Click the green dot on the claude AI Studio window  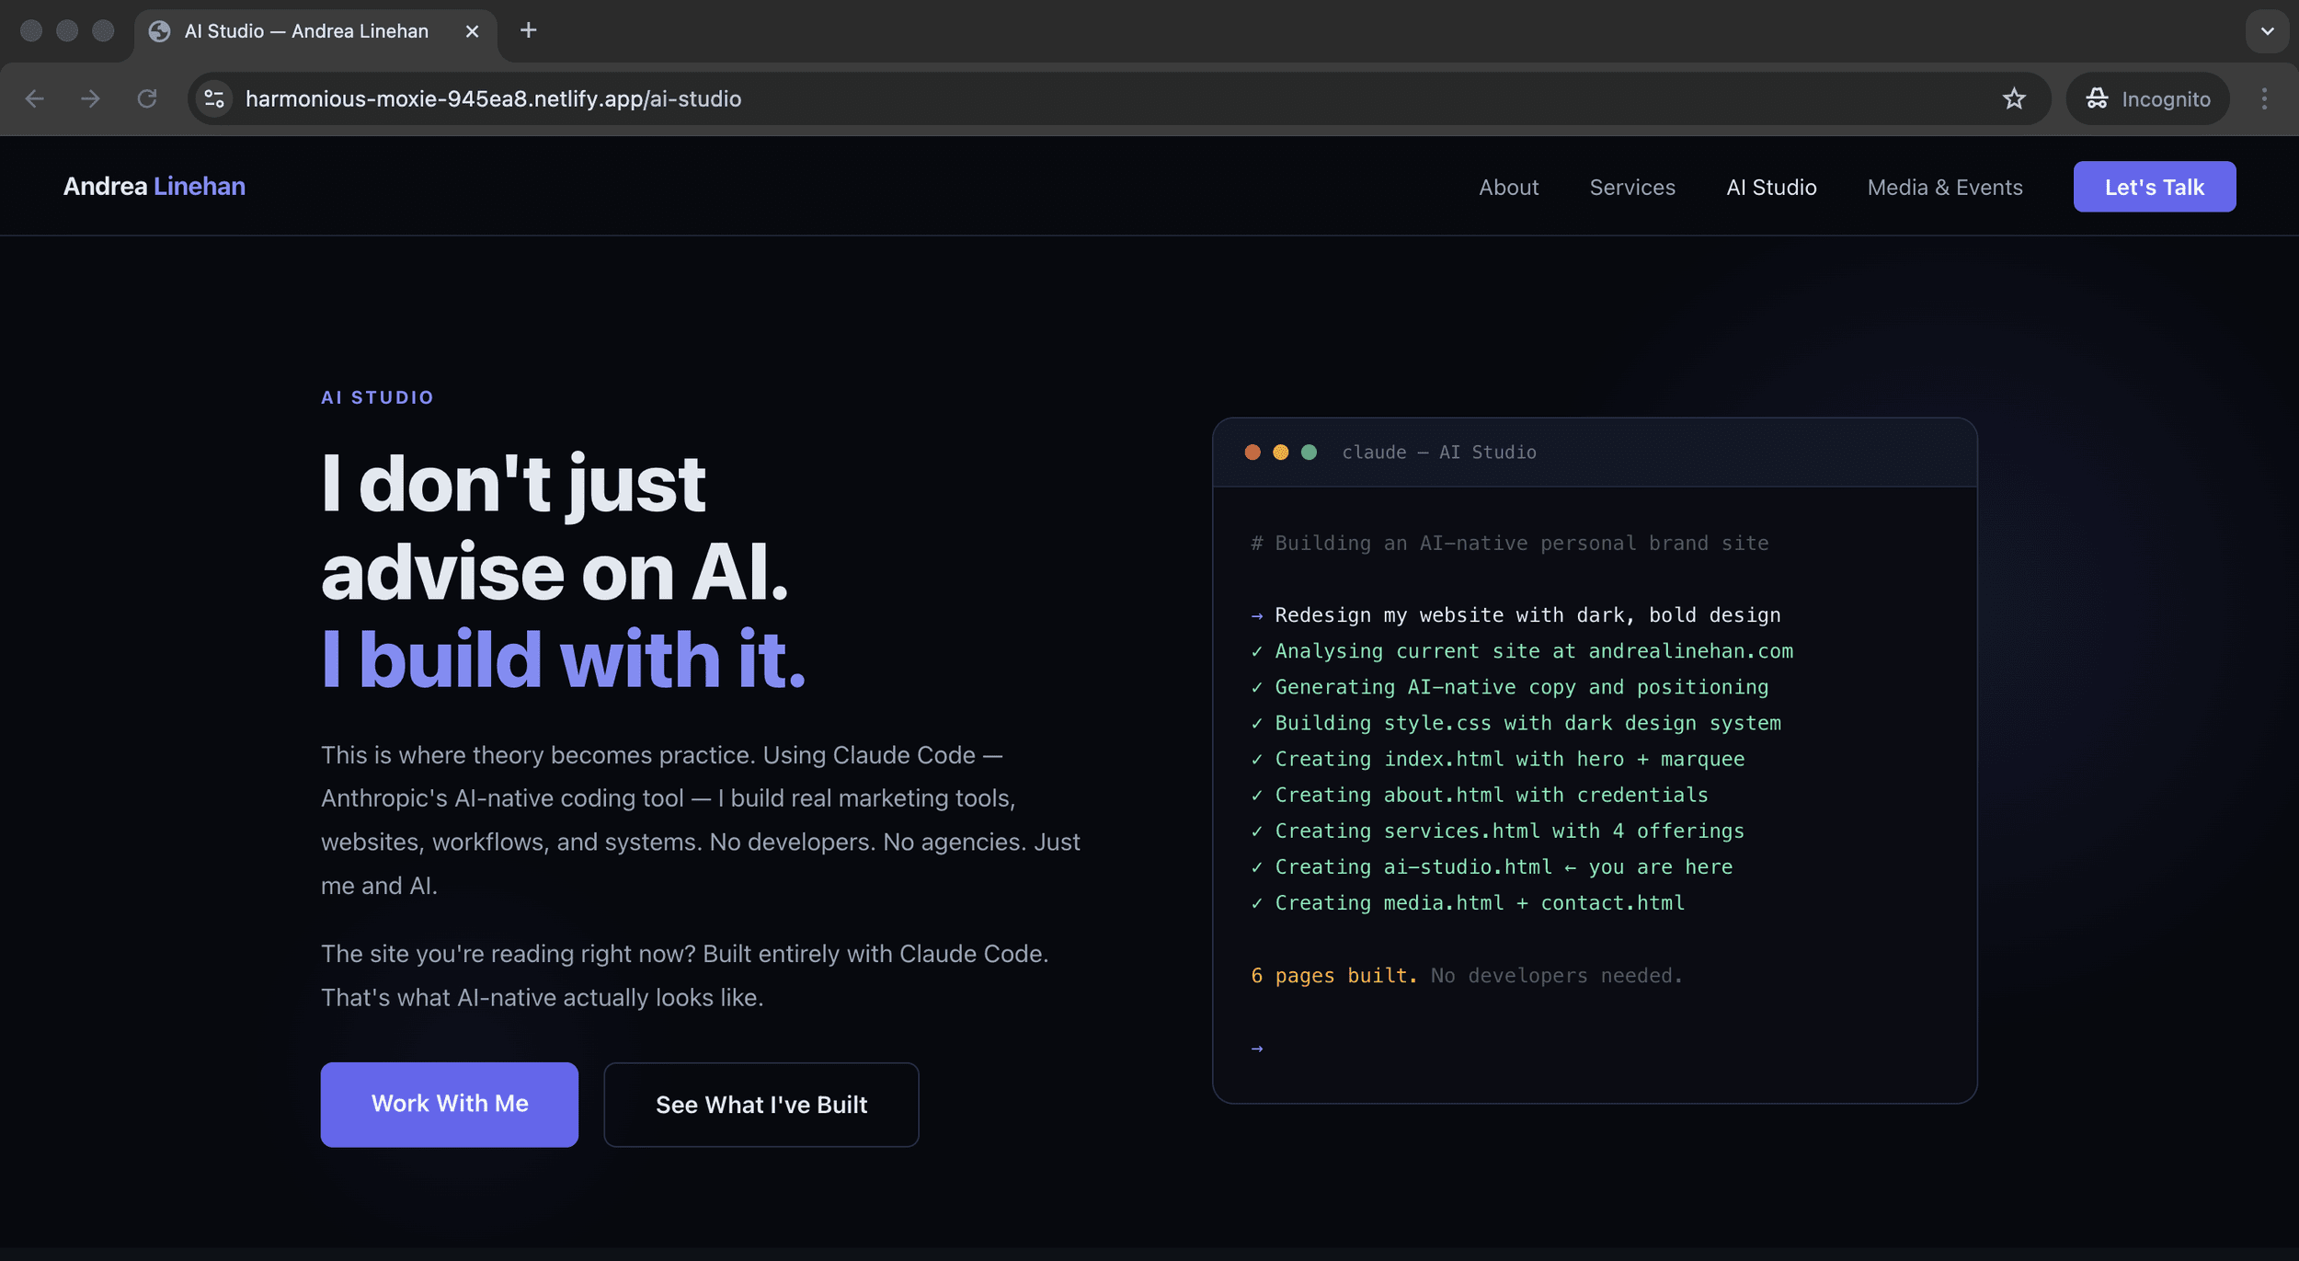click(1309, 452)
